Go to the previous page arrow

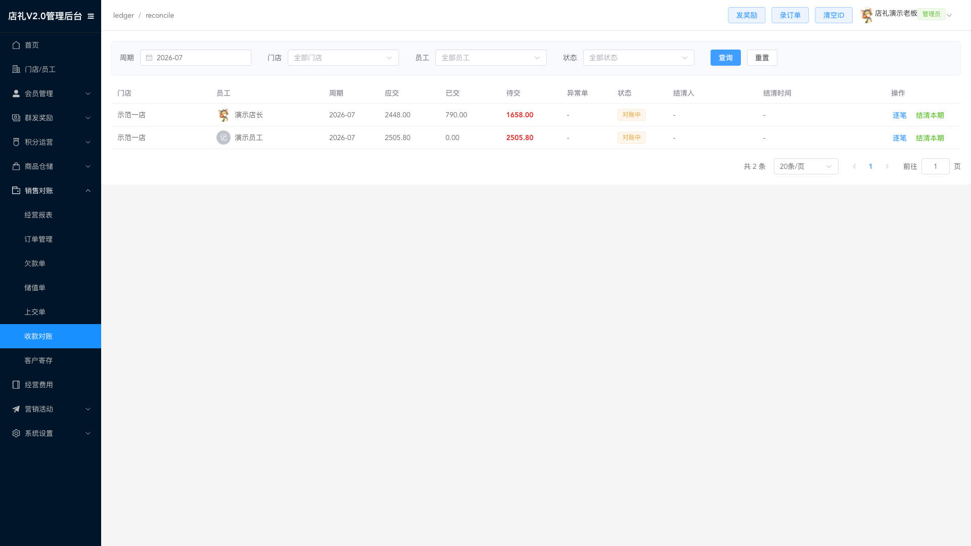point(855,166)
